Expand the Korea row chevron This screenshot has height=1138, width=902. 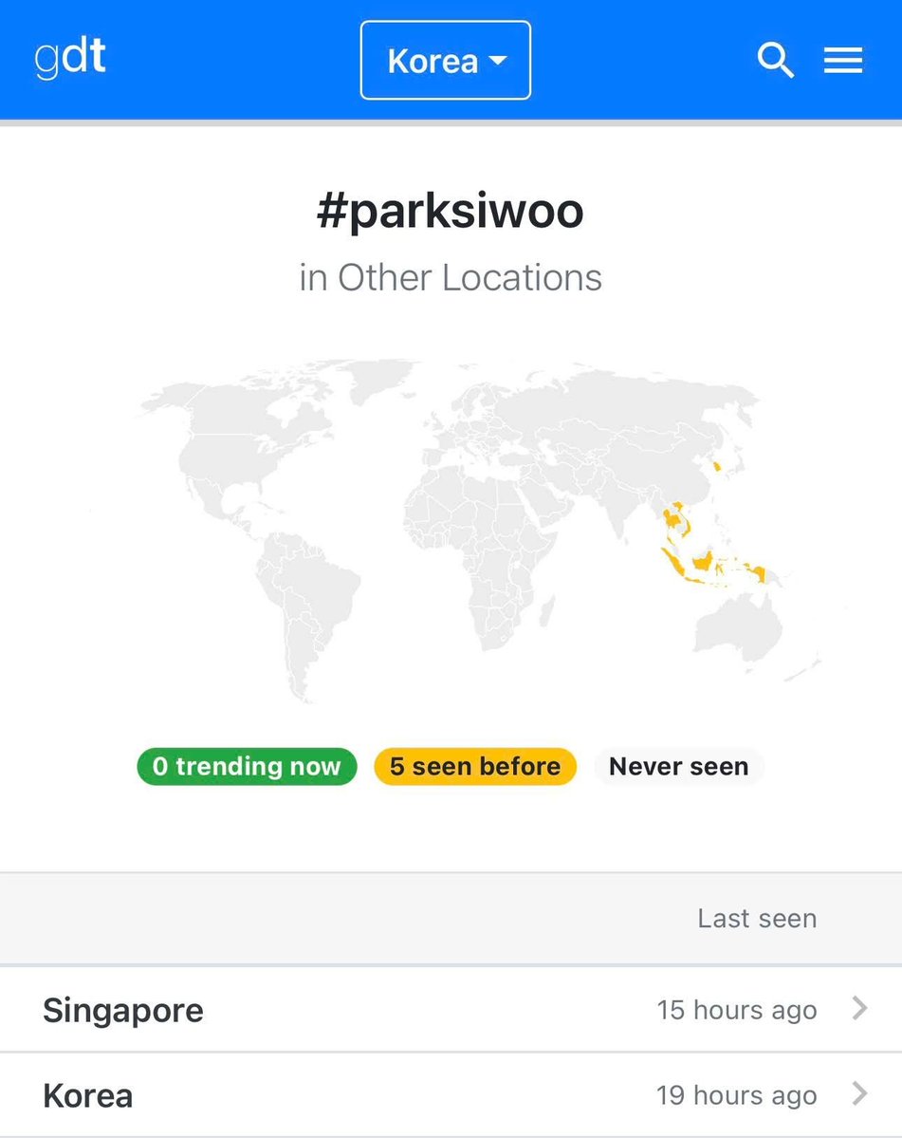pos(860,1093)
